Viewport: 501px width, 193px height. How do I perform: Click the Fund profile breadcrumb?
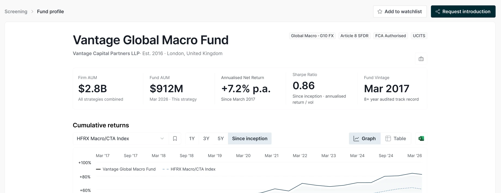[x=50, y=11]
